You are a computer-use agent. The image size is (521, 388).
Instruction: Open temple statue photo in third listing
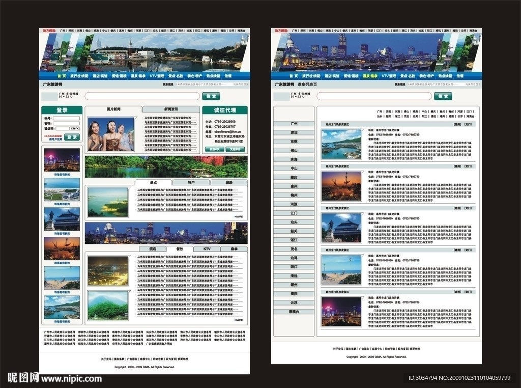341,228
